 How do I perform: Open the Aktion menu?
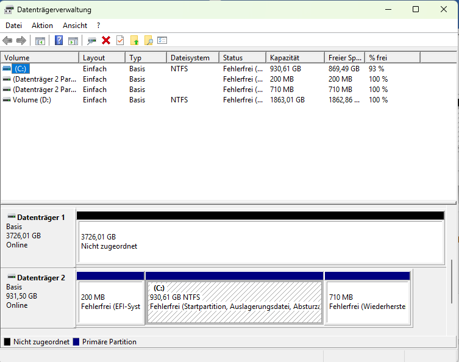click(42, 26)
